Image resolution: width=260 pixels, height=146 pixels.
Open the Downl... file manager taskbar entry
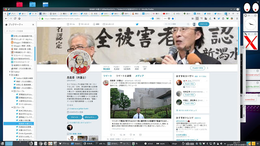76,144
